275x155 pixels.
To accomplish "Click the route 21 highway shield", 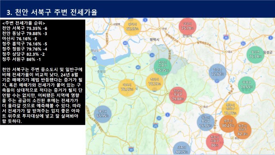I will click(x=243, y=43).
